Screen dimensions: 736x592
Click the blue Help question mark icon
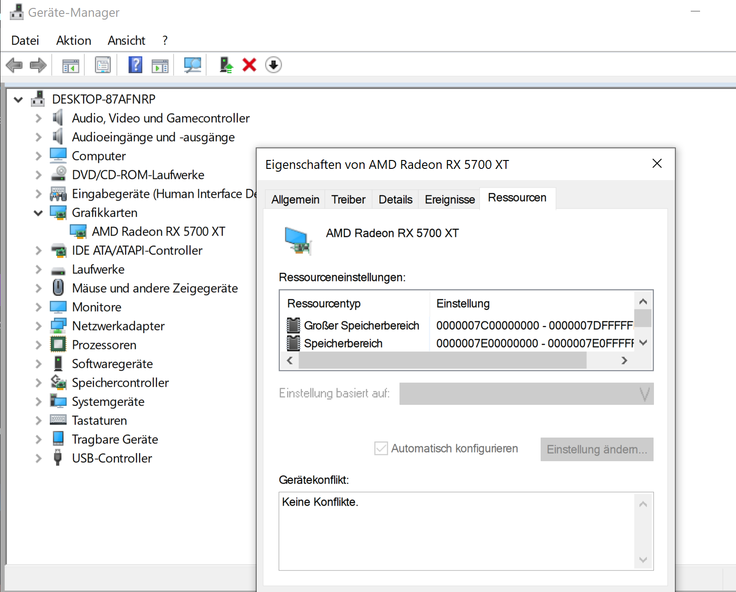(135, 65)
